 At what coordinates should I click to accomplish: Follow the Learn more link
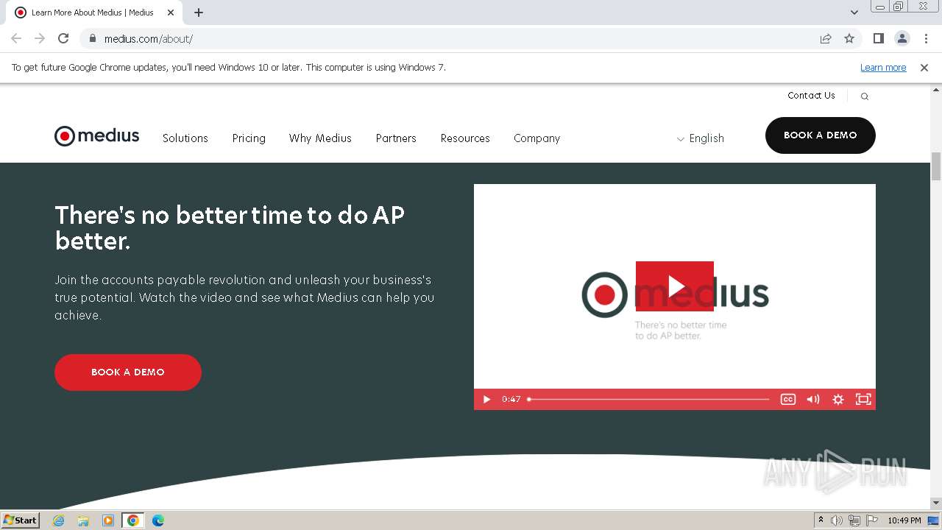tap(883, 68)
